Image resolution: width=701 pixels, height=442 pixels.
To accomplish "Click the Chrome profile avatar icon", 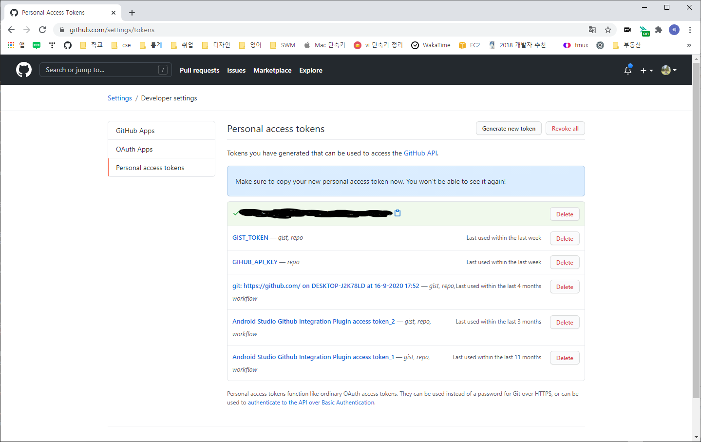I will click(674, 30).
